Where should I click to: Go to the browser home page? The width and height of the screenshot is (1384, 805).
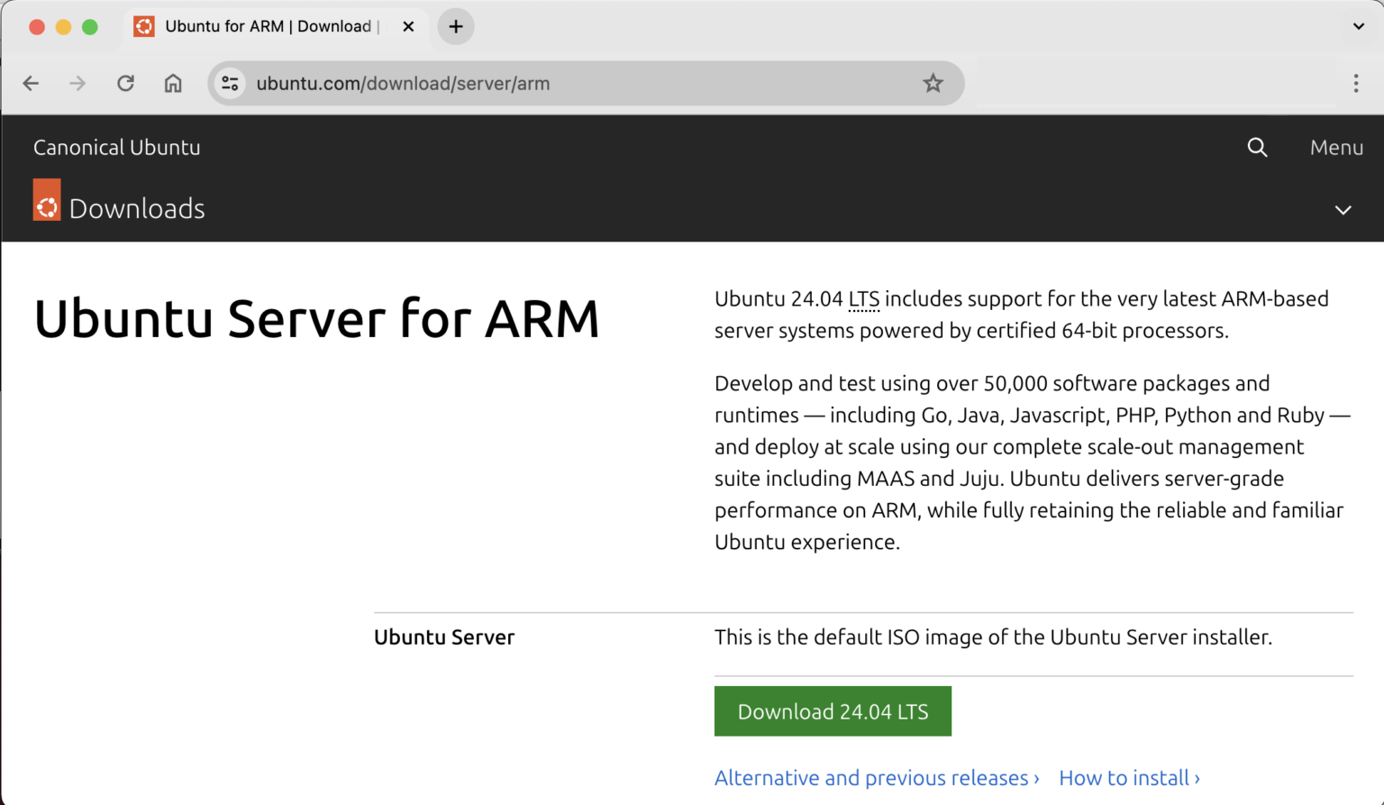(173, 84)
